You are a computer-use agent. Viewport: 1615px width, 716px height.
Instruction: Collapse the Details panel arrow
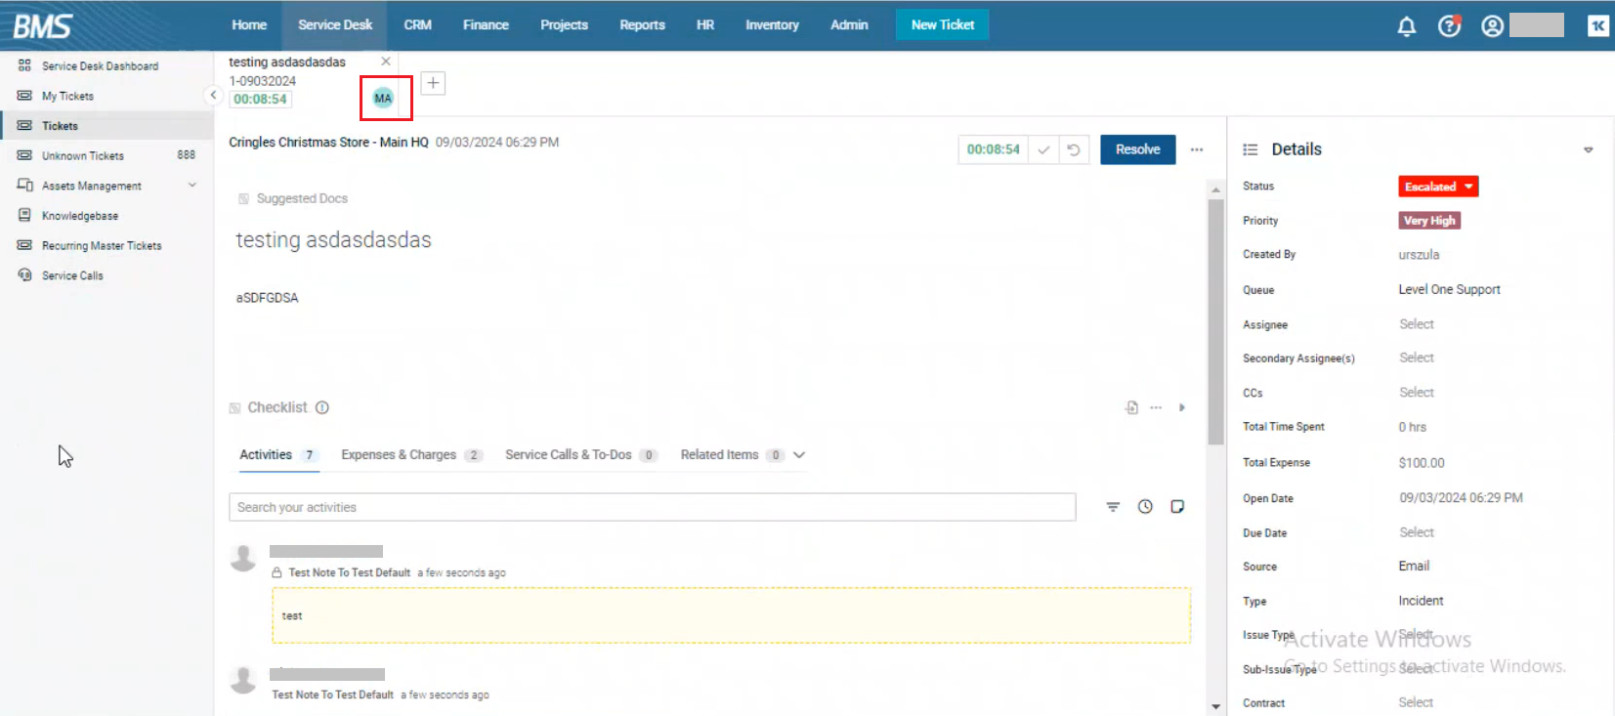click(1588, 149)
